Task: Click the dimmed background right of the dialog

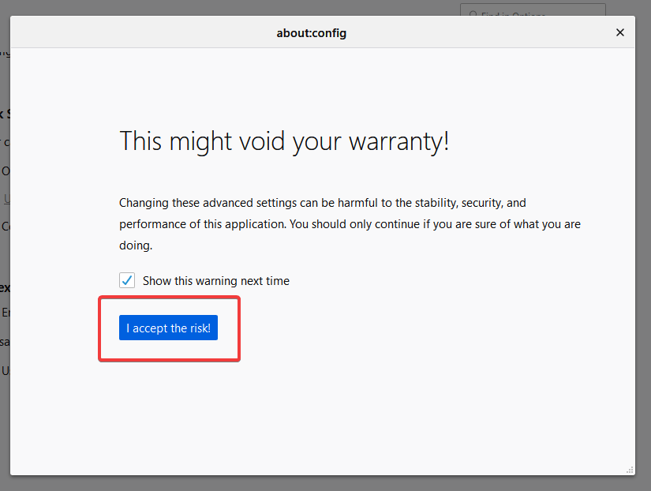Action: [x=643, y=237]
